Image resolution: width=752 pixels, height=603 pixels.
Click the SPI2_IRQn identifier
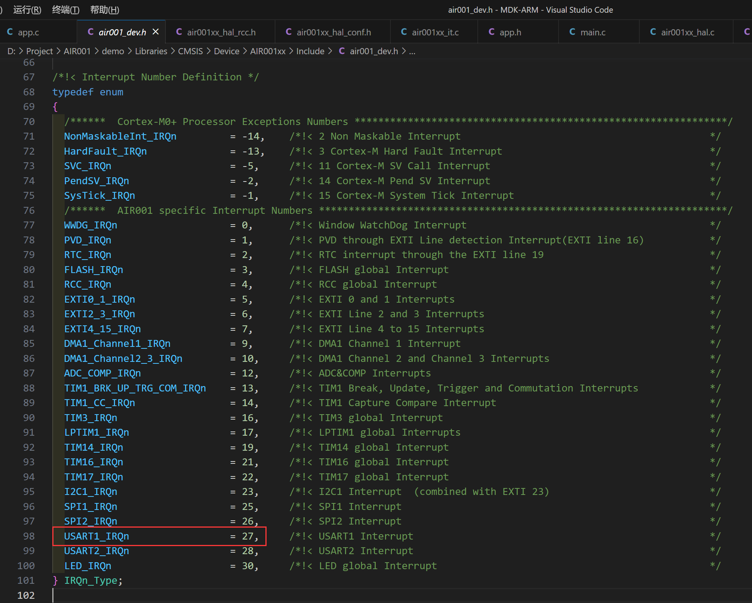90,521
